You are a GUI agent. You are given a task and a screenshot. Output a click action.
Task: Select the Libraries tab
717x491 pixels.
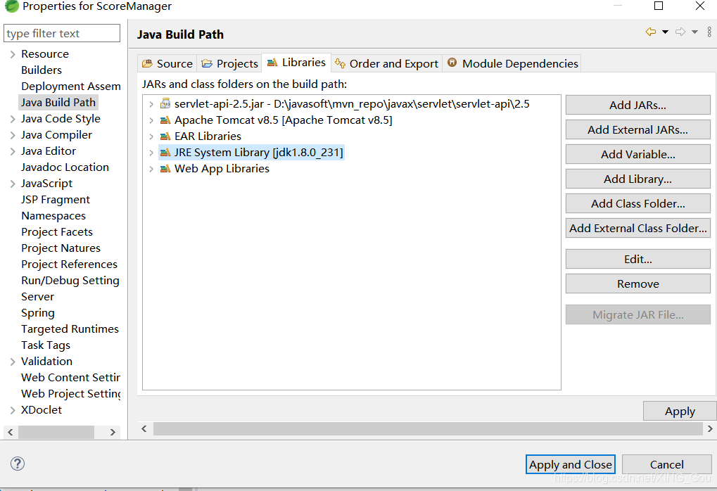click(x=296, y=62)
